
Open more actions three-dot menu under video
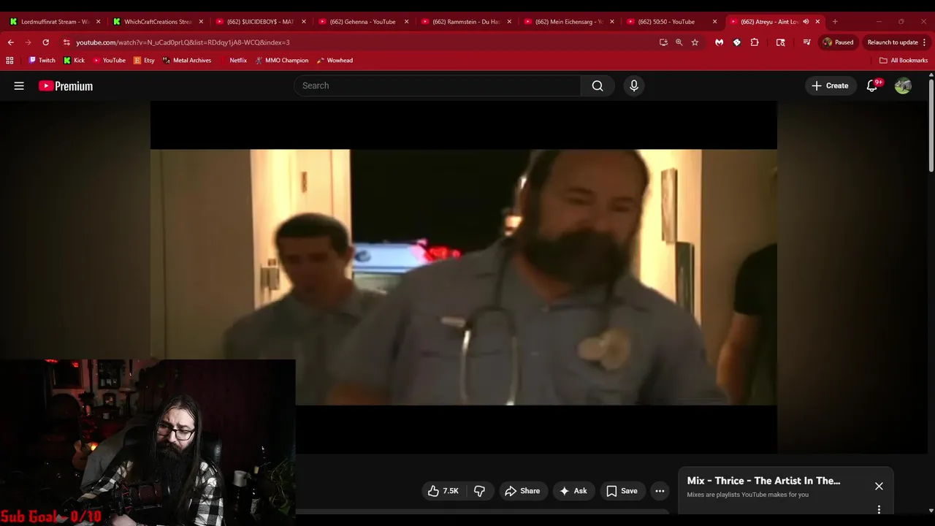pos(660,491)
